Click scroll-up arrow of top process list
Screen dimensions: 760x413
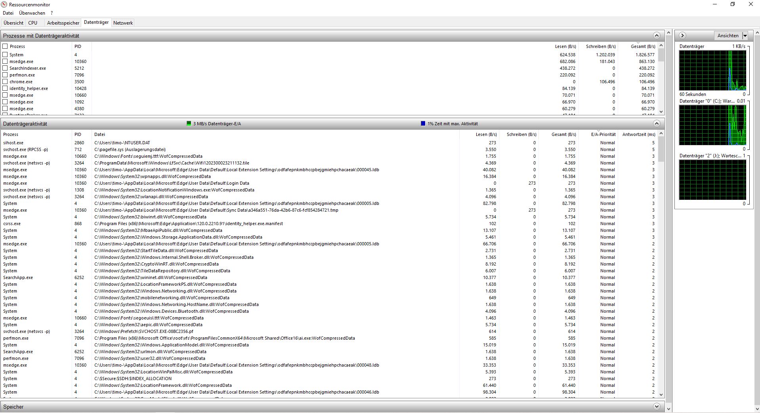click(661, 46)
